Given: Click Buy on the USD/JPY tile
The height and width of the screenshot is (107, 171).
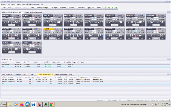Looking at the screenshot, I should point(59,25).
